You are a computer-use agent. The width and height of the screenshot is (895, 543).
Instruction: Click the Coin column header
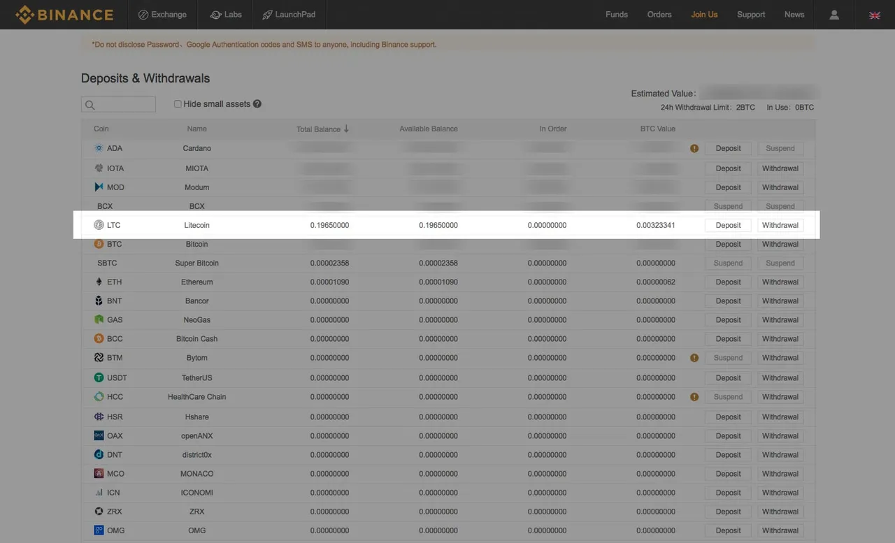(x=101, y=129)
